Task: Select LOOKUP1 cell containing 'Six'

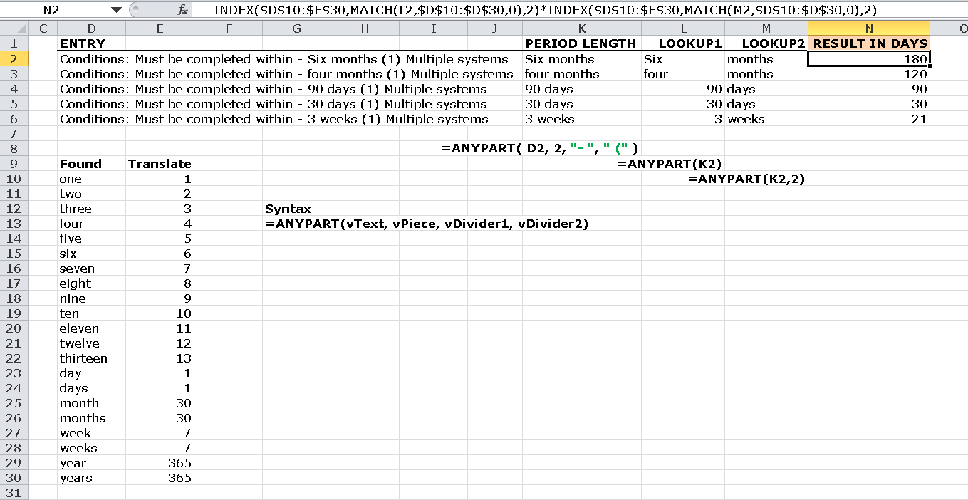Action: point(683,59)
